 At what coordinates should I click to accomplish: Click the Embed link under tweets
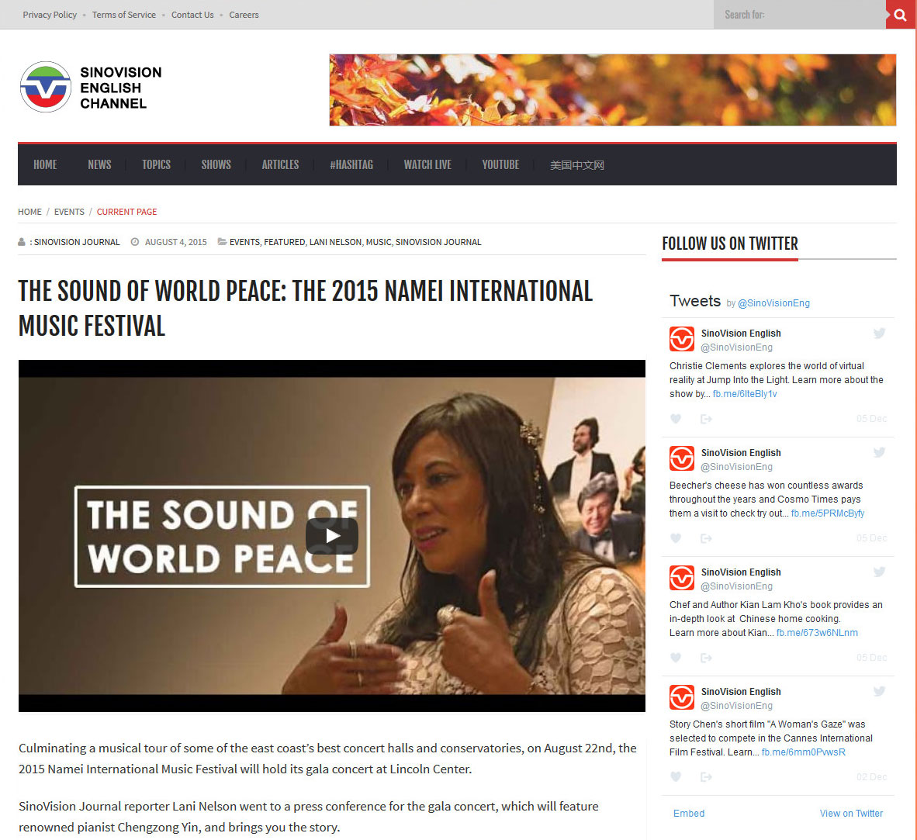[689, 813]
